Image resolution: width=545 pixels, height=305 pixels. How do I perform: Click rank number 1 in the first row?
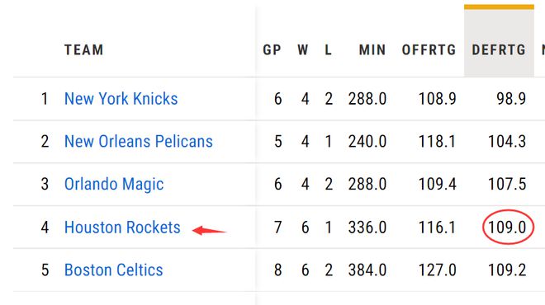(45, 99)
